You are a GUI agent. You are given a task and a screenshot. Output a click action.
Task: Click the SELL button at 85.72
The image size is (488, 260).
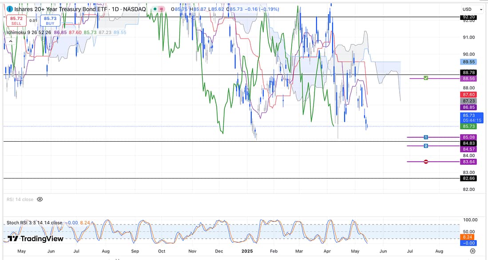[x=16, y=20]
